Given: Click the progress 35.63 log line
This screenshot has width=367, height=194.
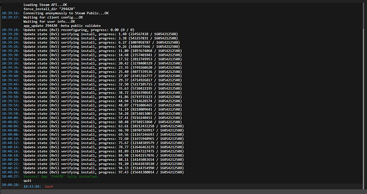Looking at the screenshot, I should click(x=103, y=88).
